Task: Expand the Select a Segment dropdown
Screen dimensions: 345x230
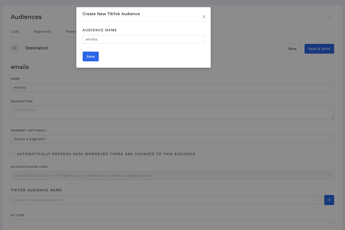Action: [x=172, y=139]
